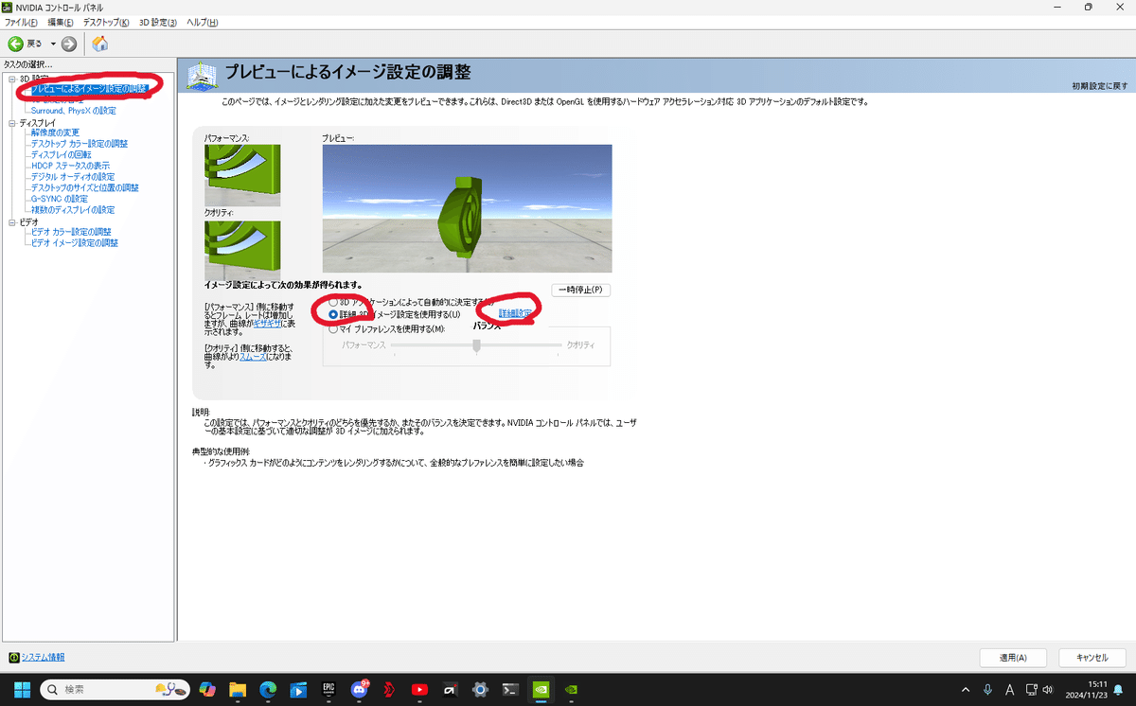This screenshot has width=1136, height=706.
Task: Open Surround、PhysX の設定 page
Action: click(73, 111)
